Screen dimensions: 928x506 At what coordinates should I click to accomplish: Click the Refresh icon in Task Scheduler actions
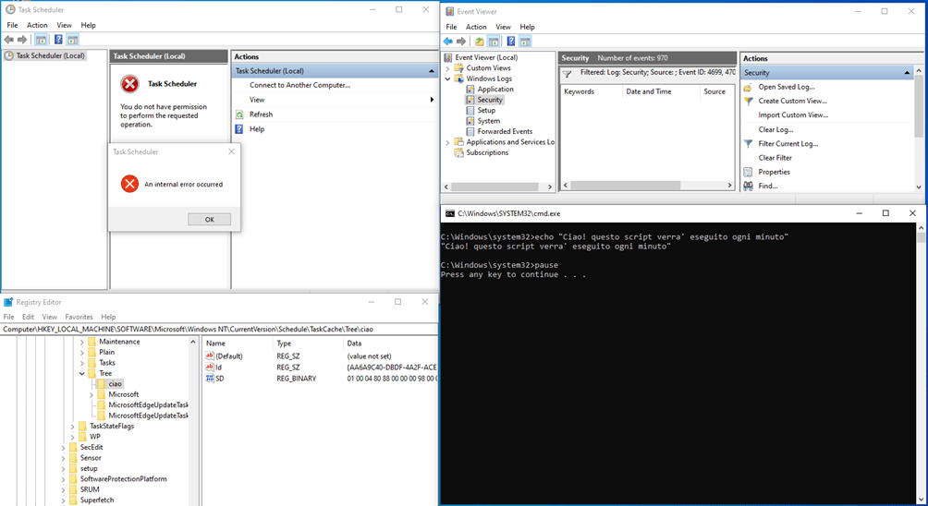[239, 114]
